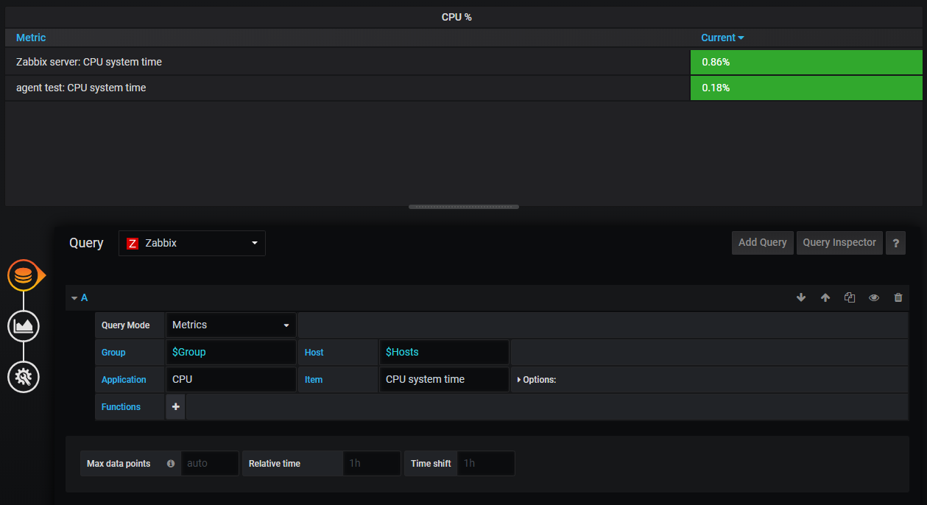Screen dimensions: 927x505
Task: Toggle query A visibility eye icon
Action: tap(874, 297)
